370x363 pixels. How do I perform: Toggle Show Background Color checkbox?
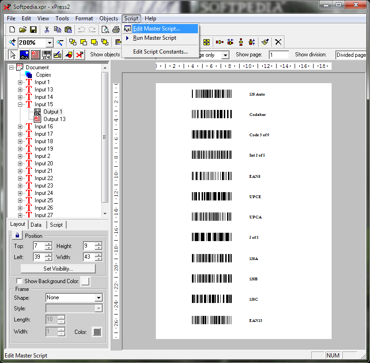point(19,281)
